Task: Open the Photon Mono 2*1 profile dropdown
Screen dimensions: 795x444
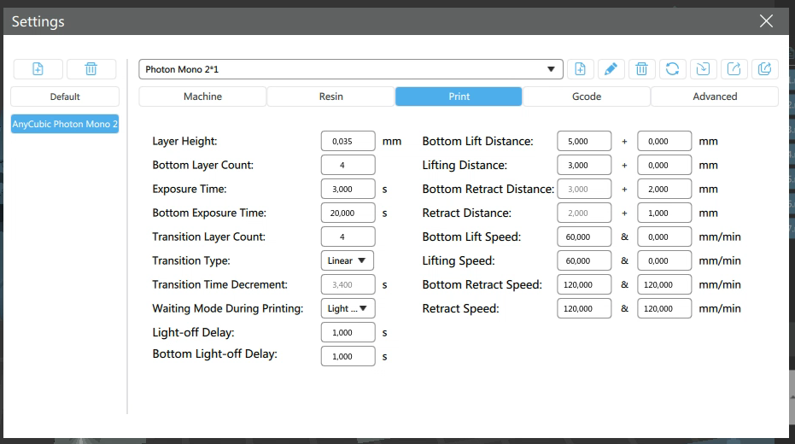Action: [x=351, y=69]
